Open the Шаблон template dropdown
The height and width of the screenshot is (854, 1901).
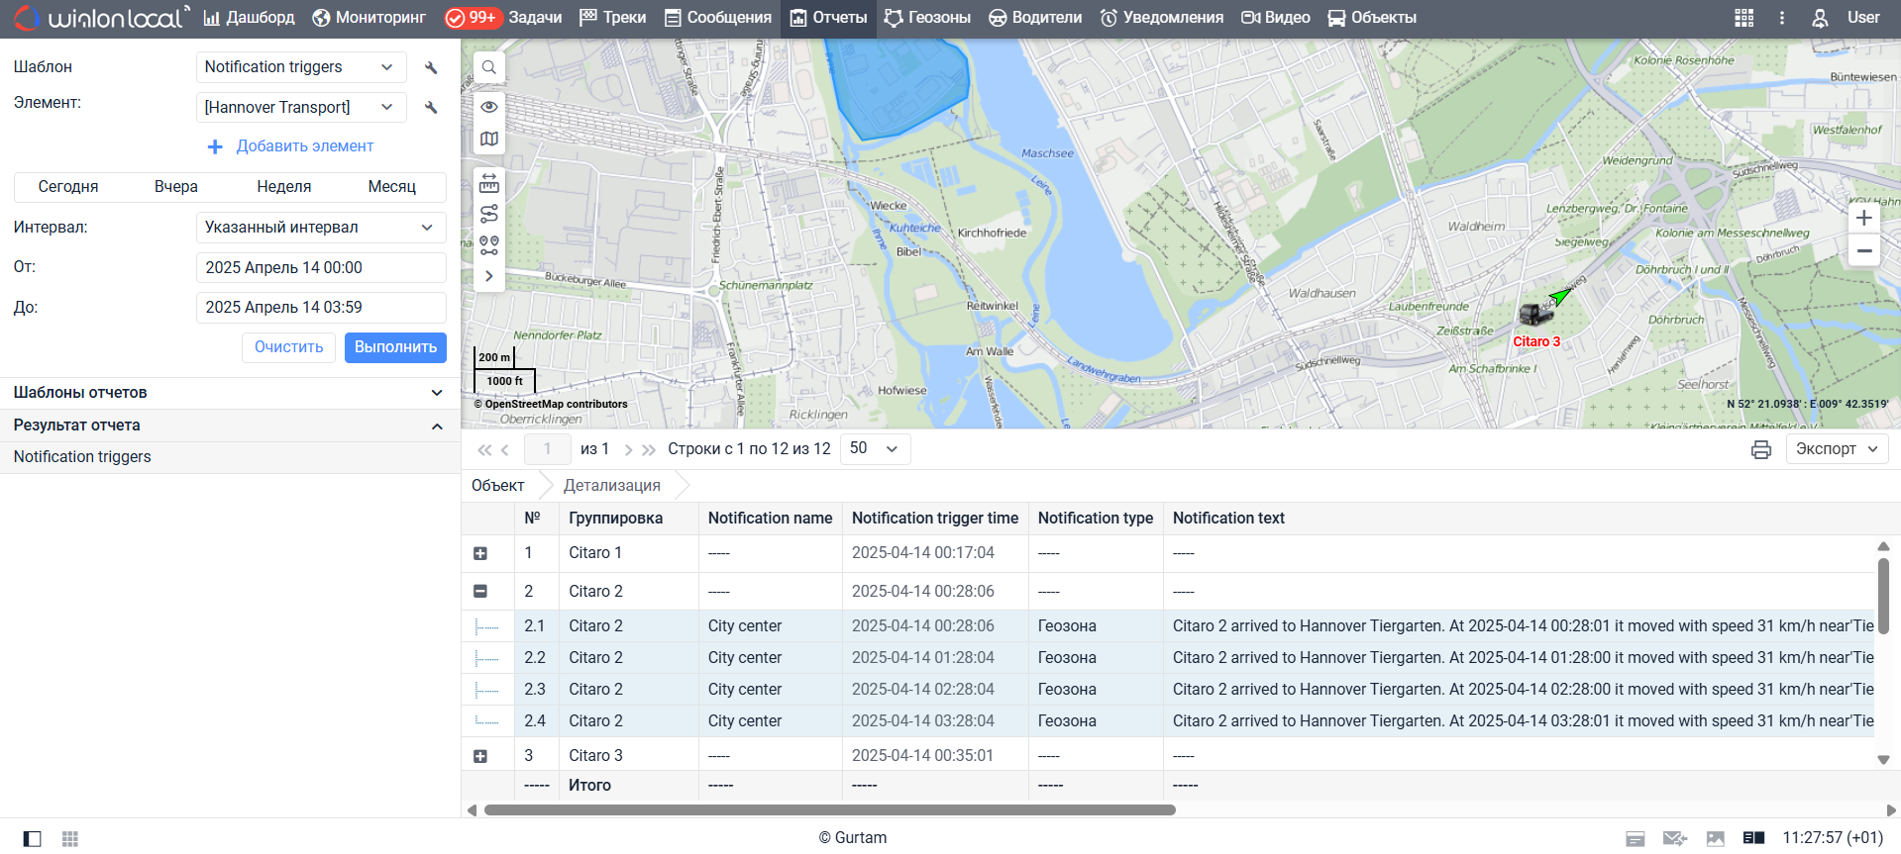point(301,67)
